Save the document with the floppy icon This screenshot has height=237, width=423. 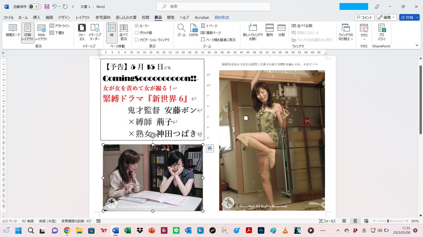[47, 7]
